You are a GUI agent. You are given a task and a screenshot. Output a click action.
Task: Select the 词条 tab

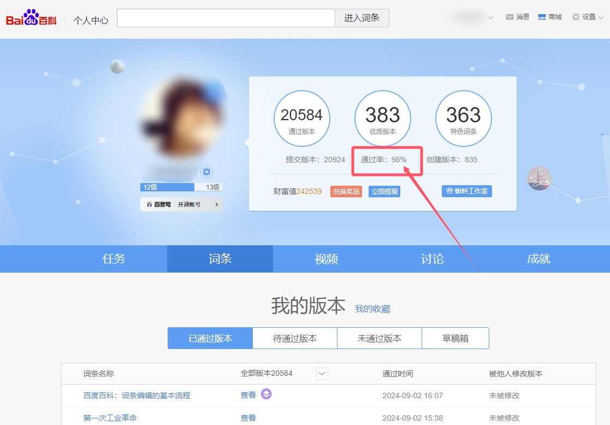(x=220, y=259)
